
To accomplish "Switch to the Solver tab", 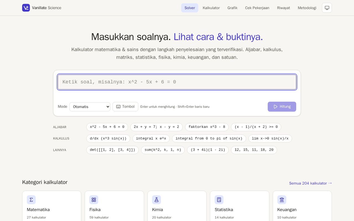I will (190, 8).
